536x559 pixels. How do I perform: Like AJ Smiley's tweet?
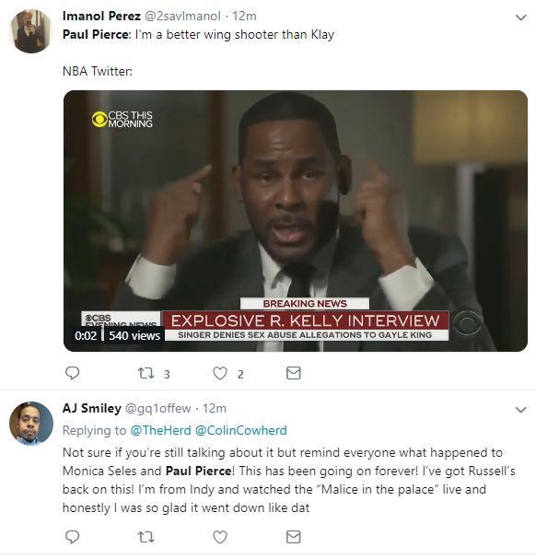(x=220, y=537)
